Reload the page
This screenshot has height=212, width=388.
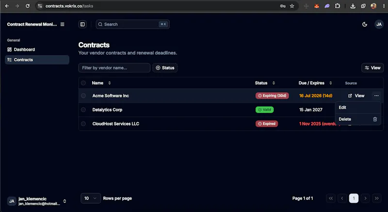28,6
